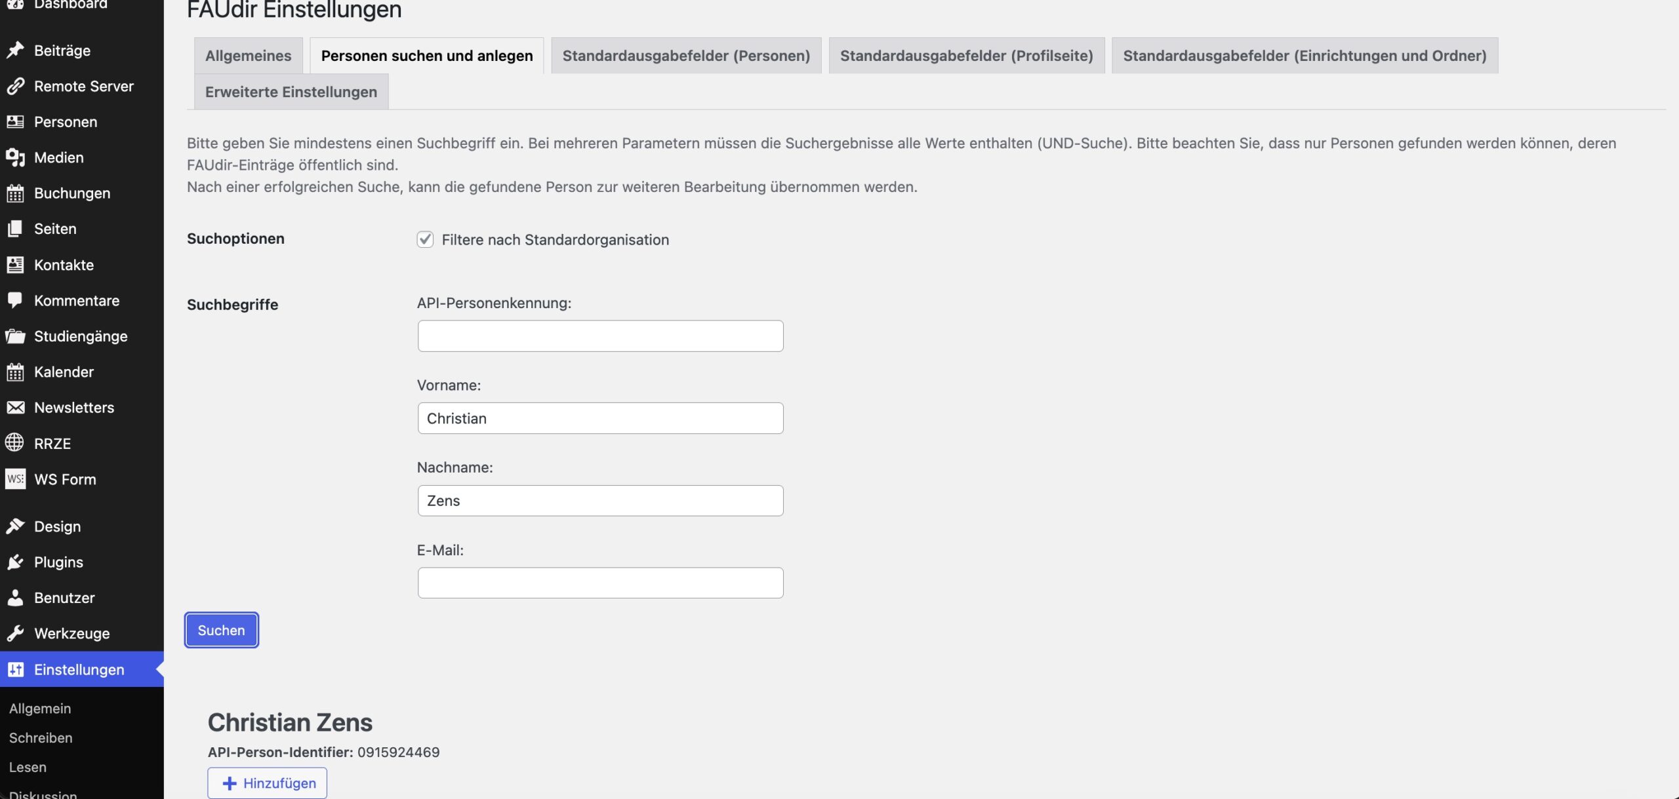Click the Medien media icon
The width and height of the screenshot is (1679, 799).
point(15,157)
